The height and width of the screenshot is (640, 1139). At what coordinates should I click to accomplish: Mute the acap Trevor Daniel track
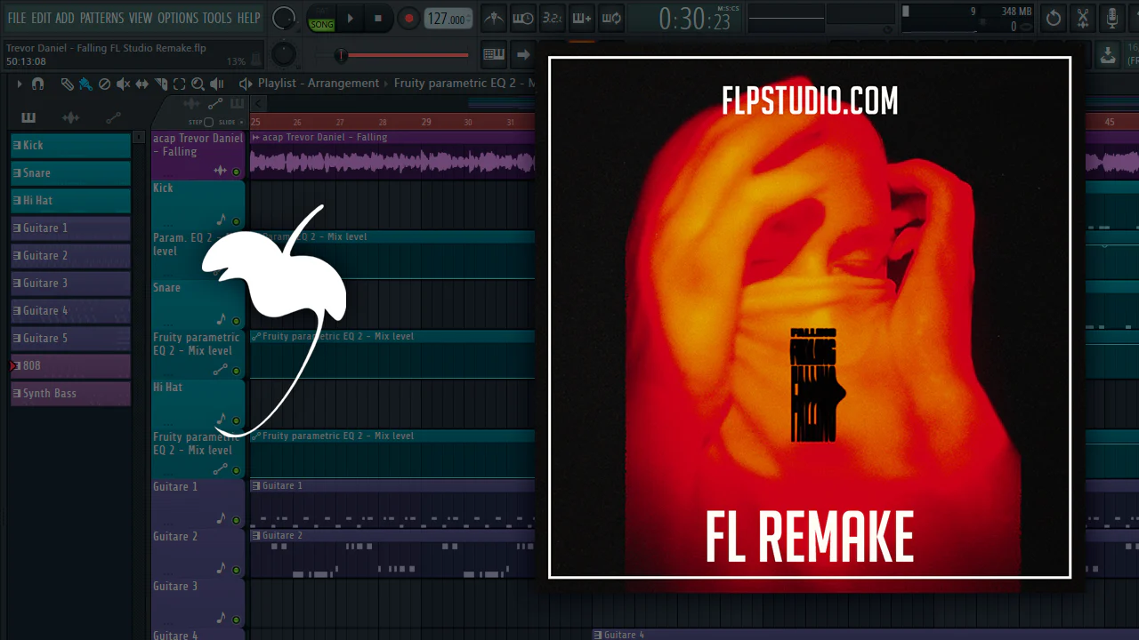point(236,172)
